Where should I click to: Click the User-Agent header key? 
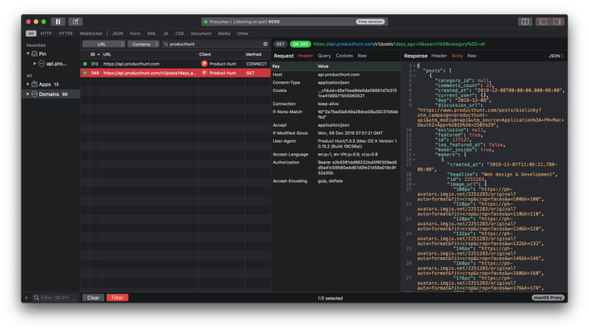(x=283, y=141)
